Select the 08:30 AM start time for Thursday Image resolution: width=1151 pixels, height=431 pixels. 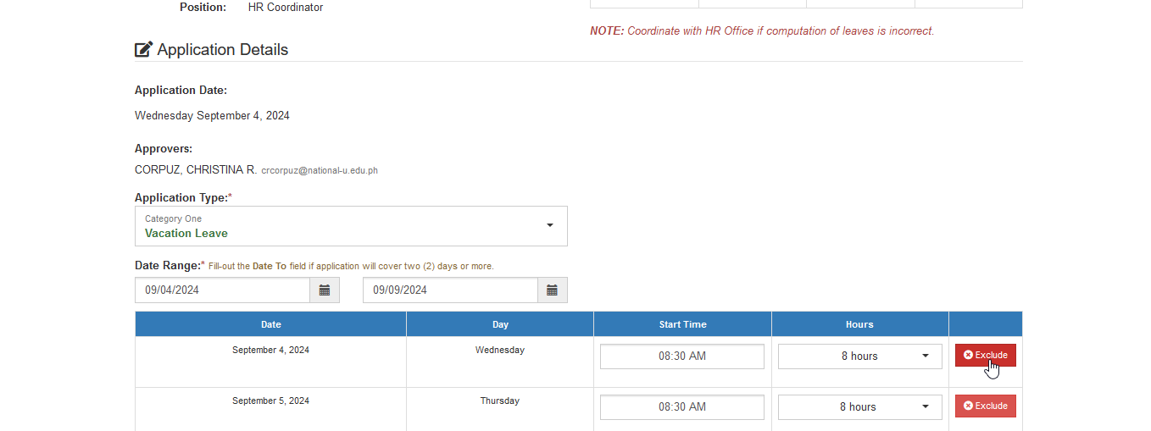(x=682, y=407)
